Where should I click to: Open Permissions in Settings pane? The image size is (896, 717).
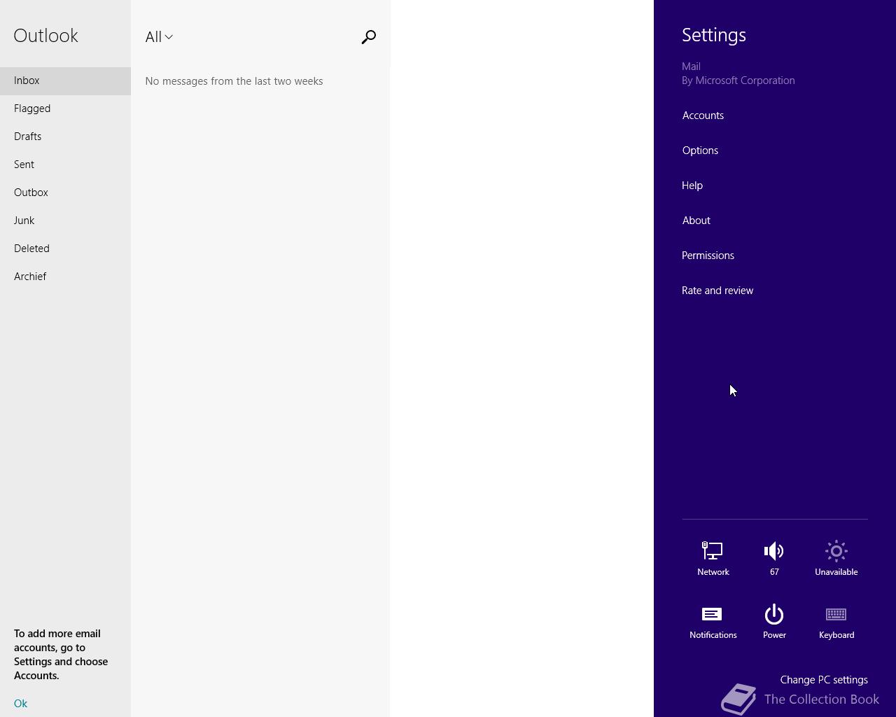coord(708,256)
